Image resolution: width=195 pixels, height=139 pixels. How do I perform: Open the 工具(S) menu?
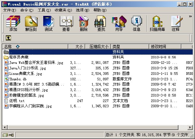(x=44, y=10)
